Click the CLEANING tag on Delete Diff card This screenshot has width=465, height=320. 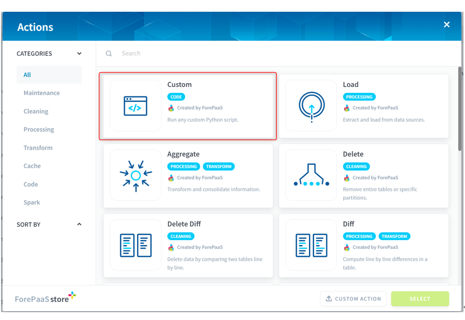181,236
